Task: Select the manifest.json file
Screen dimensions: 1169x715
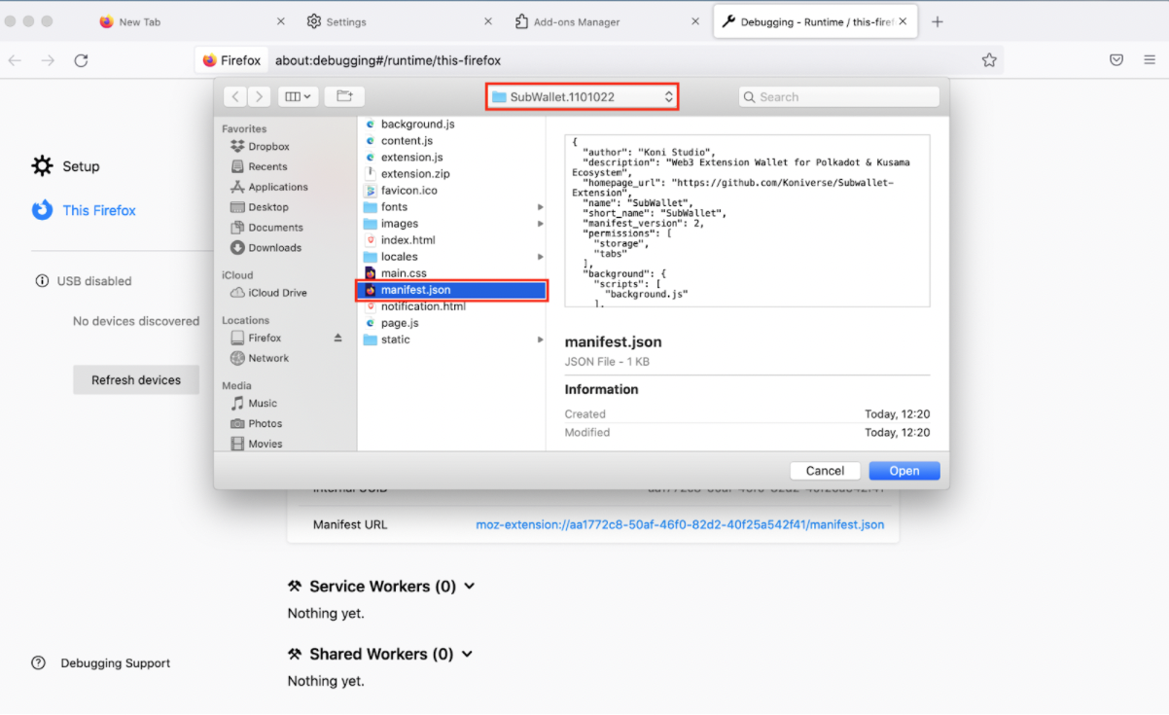Action: (x=452, y=290)
